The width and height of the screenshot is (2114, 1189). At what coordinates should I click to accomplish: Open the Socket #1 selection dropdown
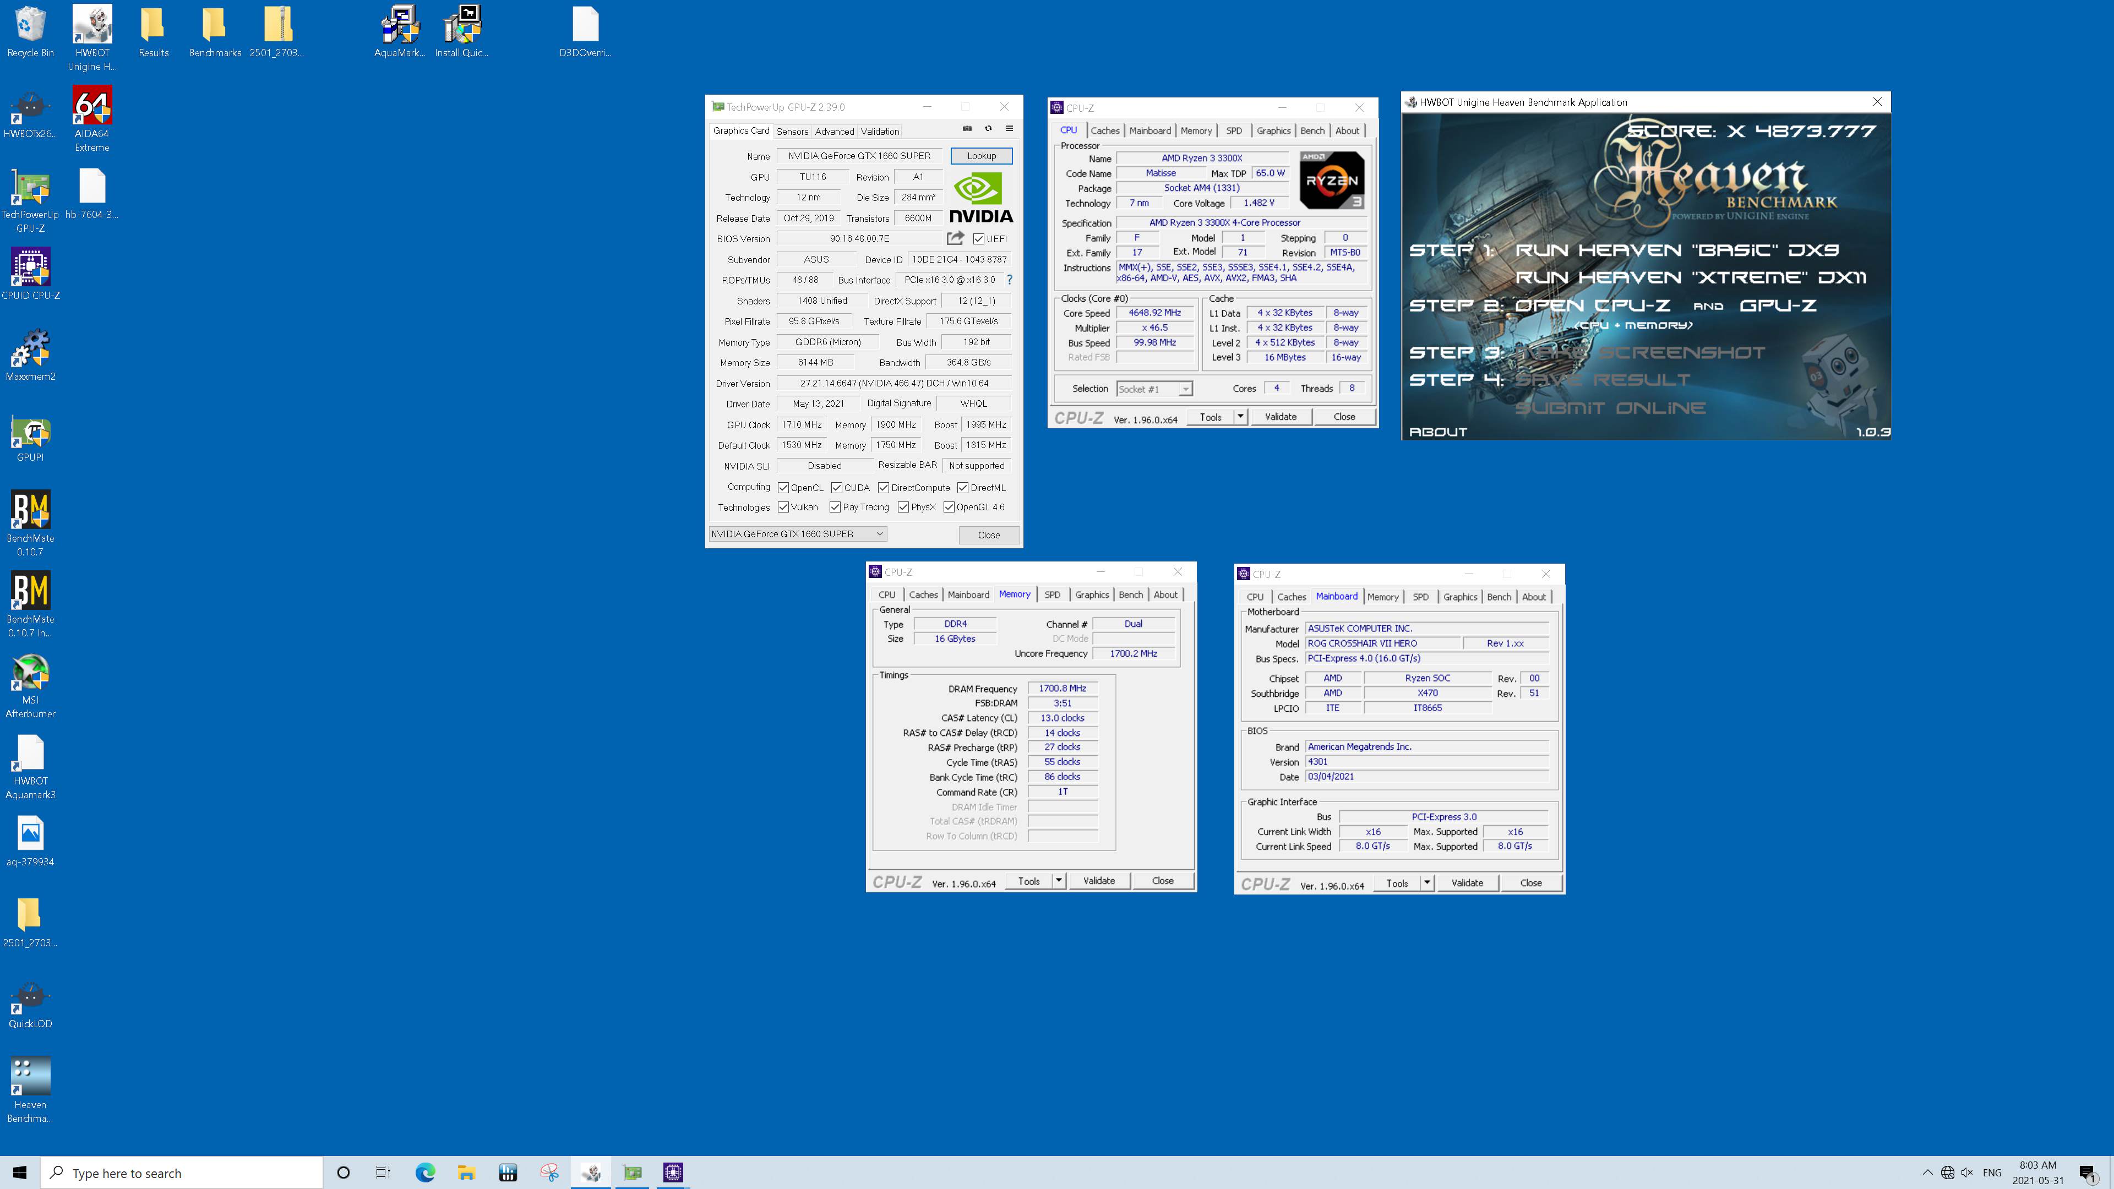(1154, 389)
